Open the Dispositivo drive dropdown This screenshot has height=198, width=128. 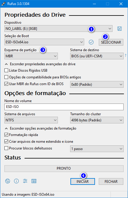[58, 29]
